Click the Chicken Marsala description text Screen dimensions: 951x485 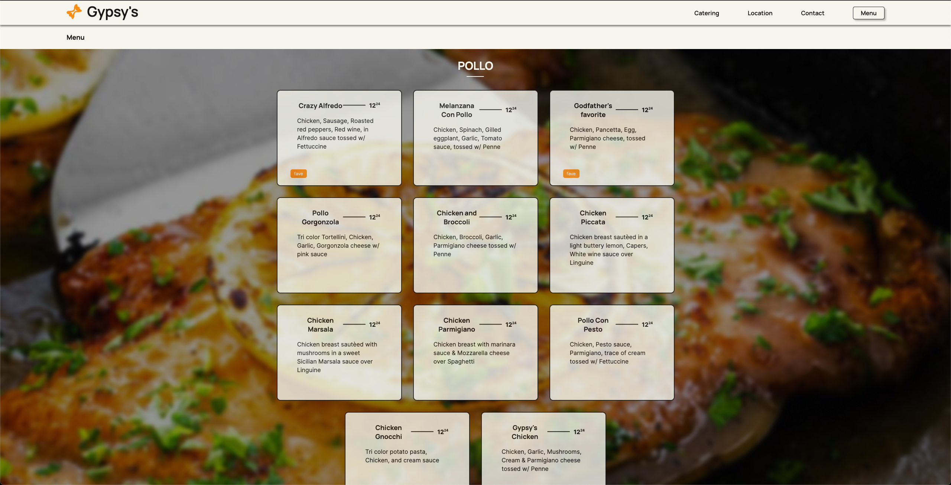click(337, 357)
